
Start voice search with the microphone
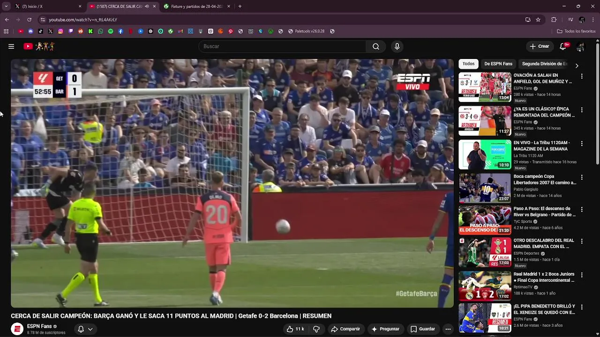click(397, 46)
